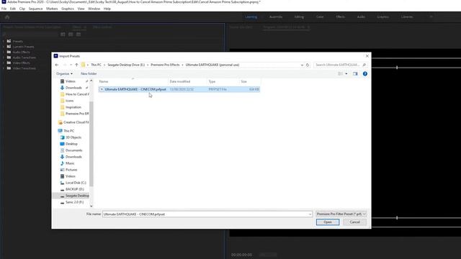Viewport: 461px width, 259px height.
Task: Click the Help question mark icon
Action: tap(365, 73)
